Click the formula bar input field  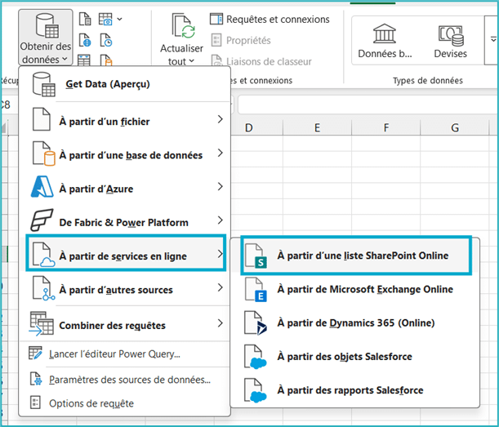368,105
